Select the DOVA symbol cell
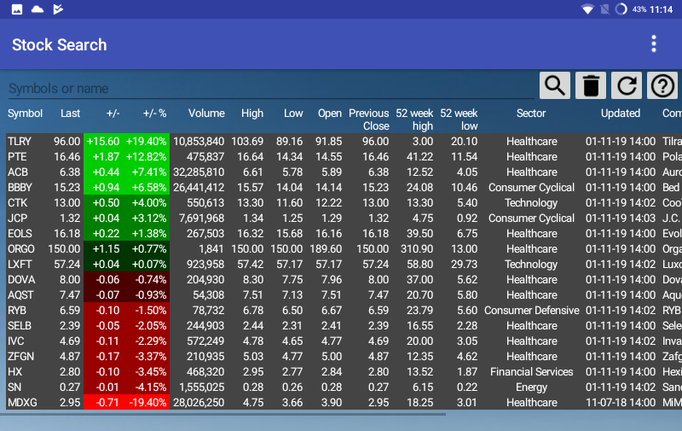The height and width of the screenshot is (431, 682). coord(21,279)
